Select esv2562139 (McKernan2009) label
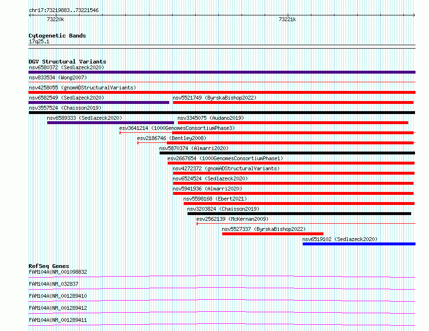Image resolution: width=429 pixels, height=331 pixels. (232, 219)
